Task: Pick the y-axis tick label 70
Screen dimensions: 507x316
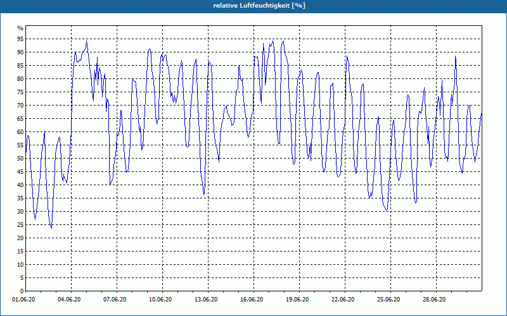Action: coord(20,105)
